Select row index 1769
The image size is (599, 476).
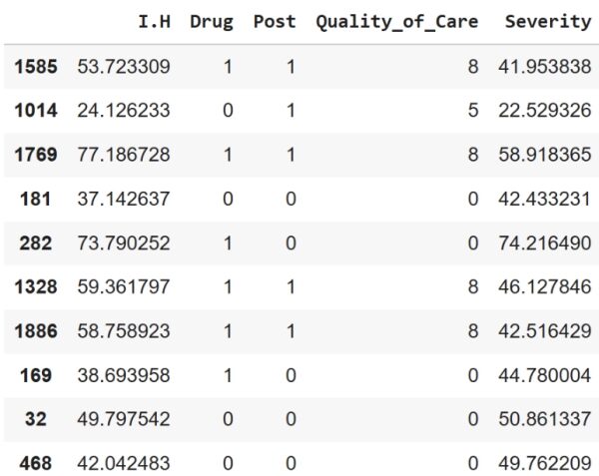[35, 155]
